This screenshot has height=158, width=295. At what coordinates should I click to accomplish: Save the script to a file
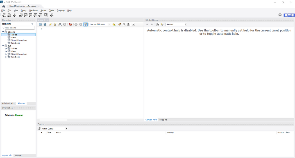45,25
